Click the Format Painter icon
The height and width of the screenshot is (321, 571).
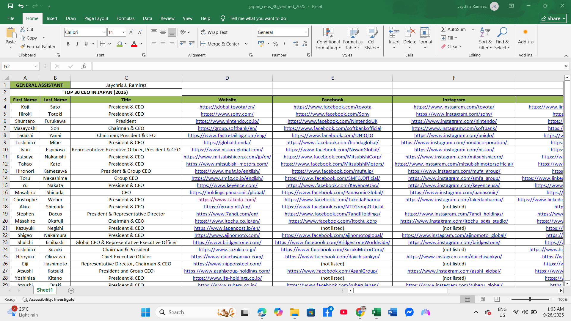23,47
